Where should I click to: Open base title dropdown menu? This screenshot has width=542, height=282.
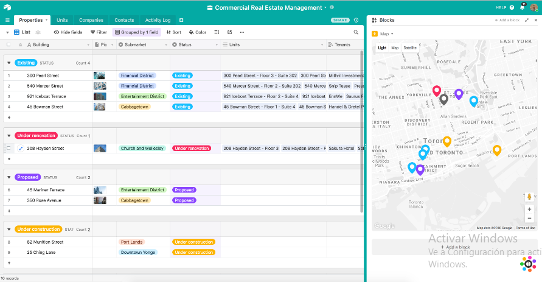click(x=325, y=7)
